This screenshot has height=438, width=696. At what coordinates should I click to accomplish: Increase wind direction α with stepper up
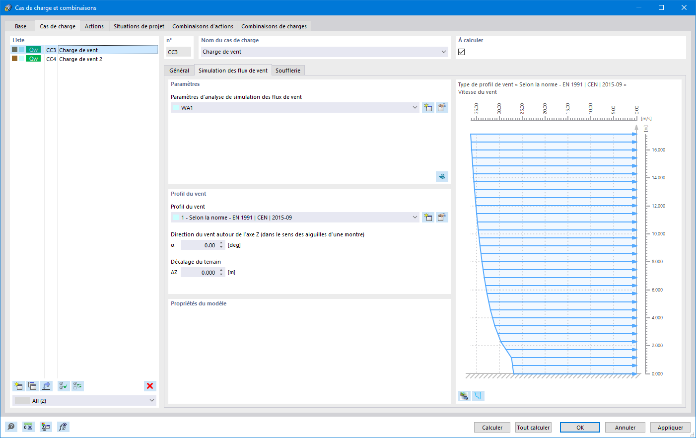pyautogui.click(x=221, y=243)
